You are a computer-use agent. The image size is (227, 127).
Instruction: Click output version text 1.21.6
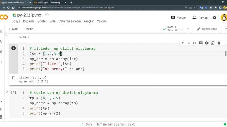click(x=24, y=37)
